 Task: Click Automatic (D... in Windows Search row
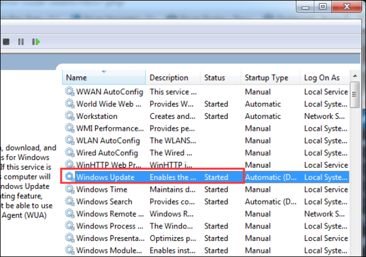(x=270, y=202)
